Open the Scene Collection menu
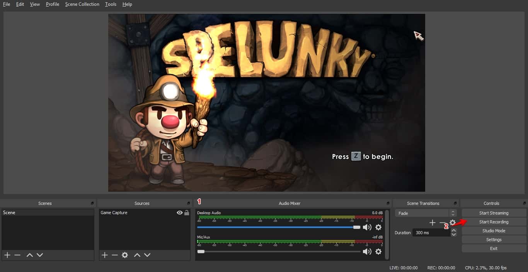The width and height of the screenshot is (528, 272). [82, 4]
